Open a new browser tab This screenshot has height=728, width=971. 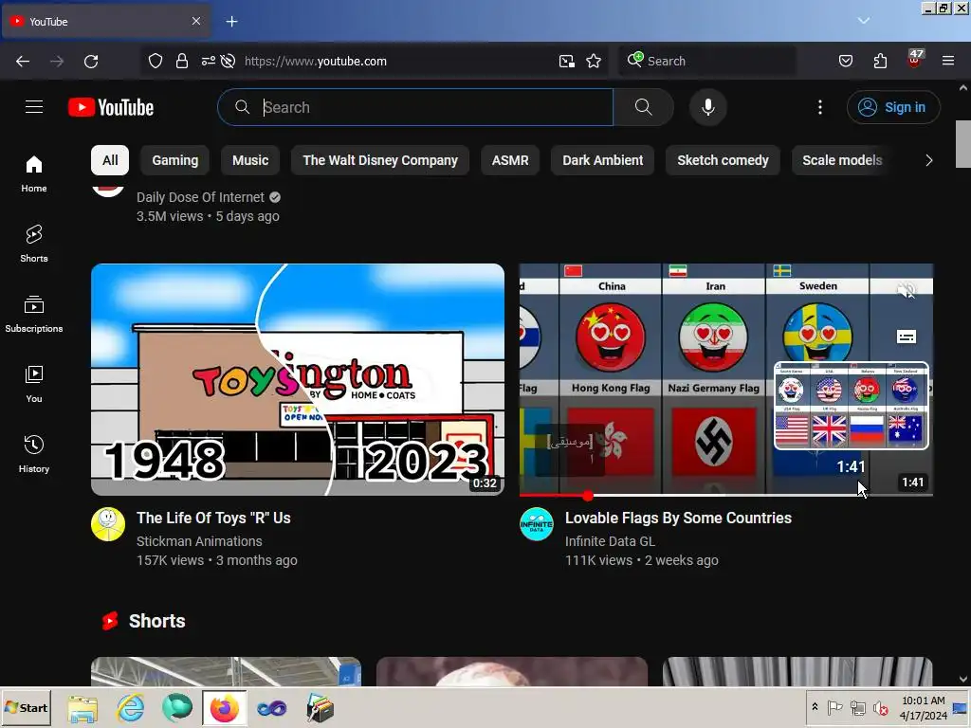(x=231, y=22)
